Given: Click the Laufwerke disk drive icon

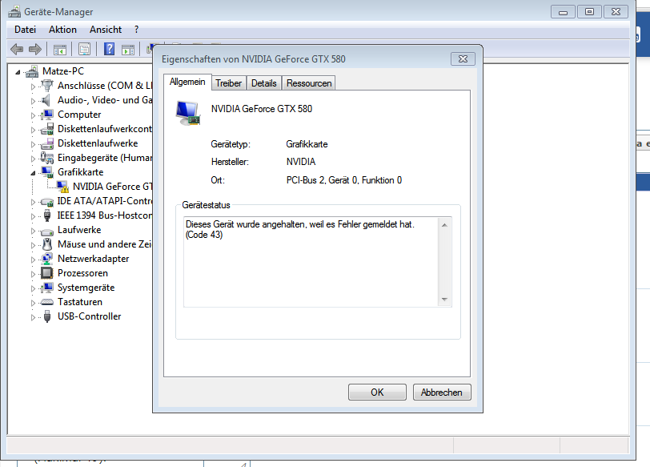Looking at the screenshot, I should (x=47, y=231).
